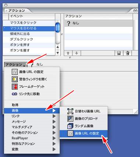Choose the ランダム画像 icon in submenu
Image resolution: width=140 pixels, height=157 pixels.
[x=70, y=126]
